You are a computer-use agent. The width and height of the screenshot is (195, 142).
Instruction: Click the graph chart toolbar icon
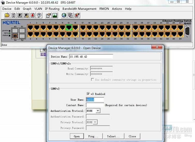(55, 15)
